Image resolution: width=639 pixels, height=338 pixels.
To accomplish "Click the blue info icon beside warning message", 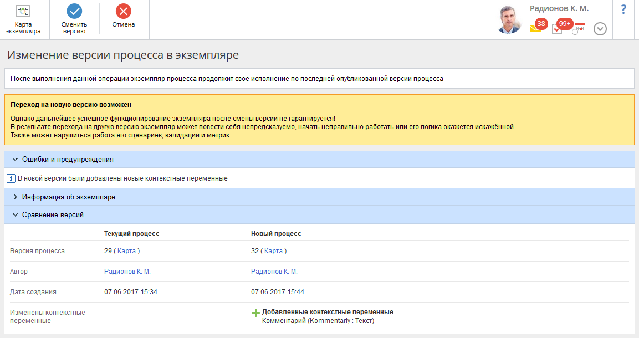I will tap(11, 178).
